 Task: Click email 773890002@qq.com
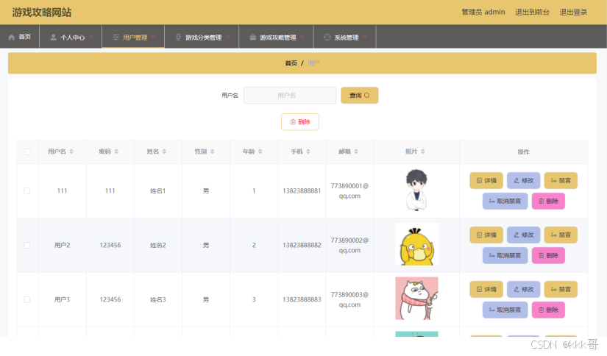tap(349, 246)
